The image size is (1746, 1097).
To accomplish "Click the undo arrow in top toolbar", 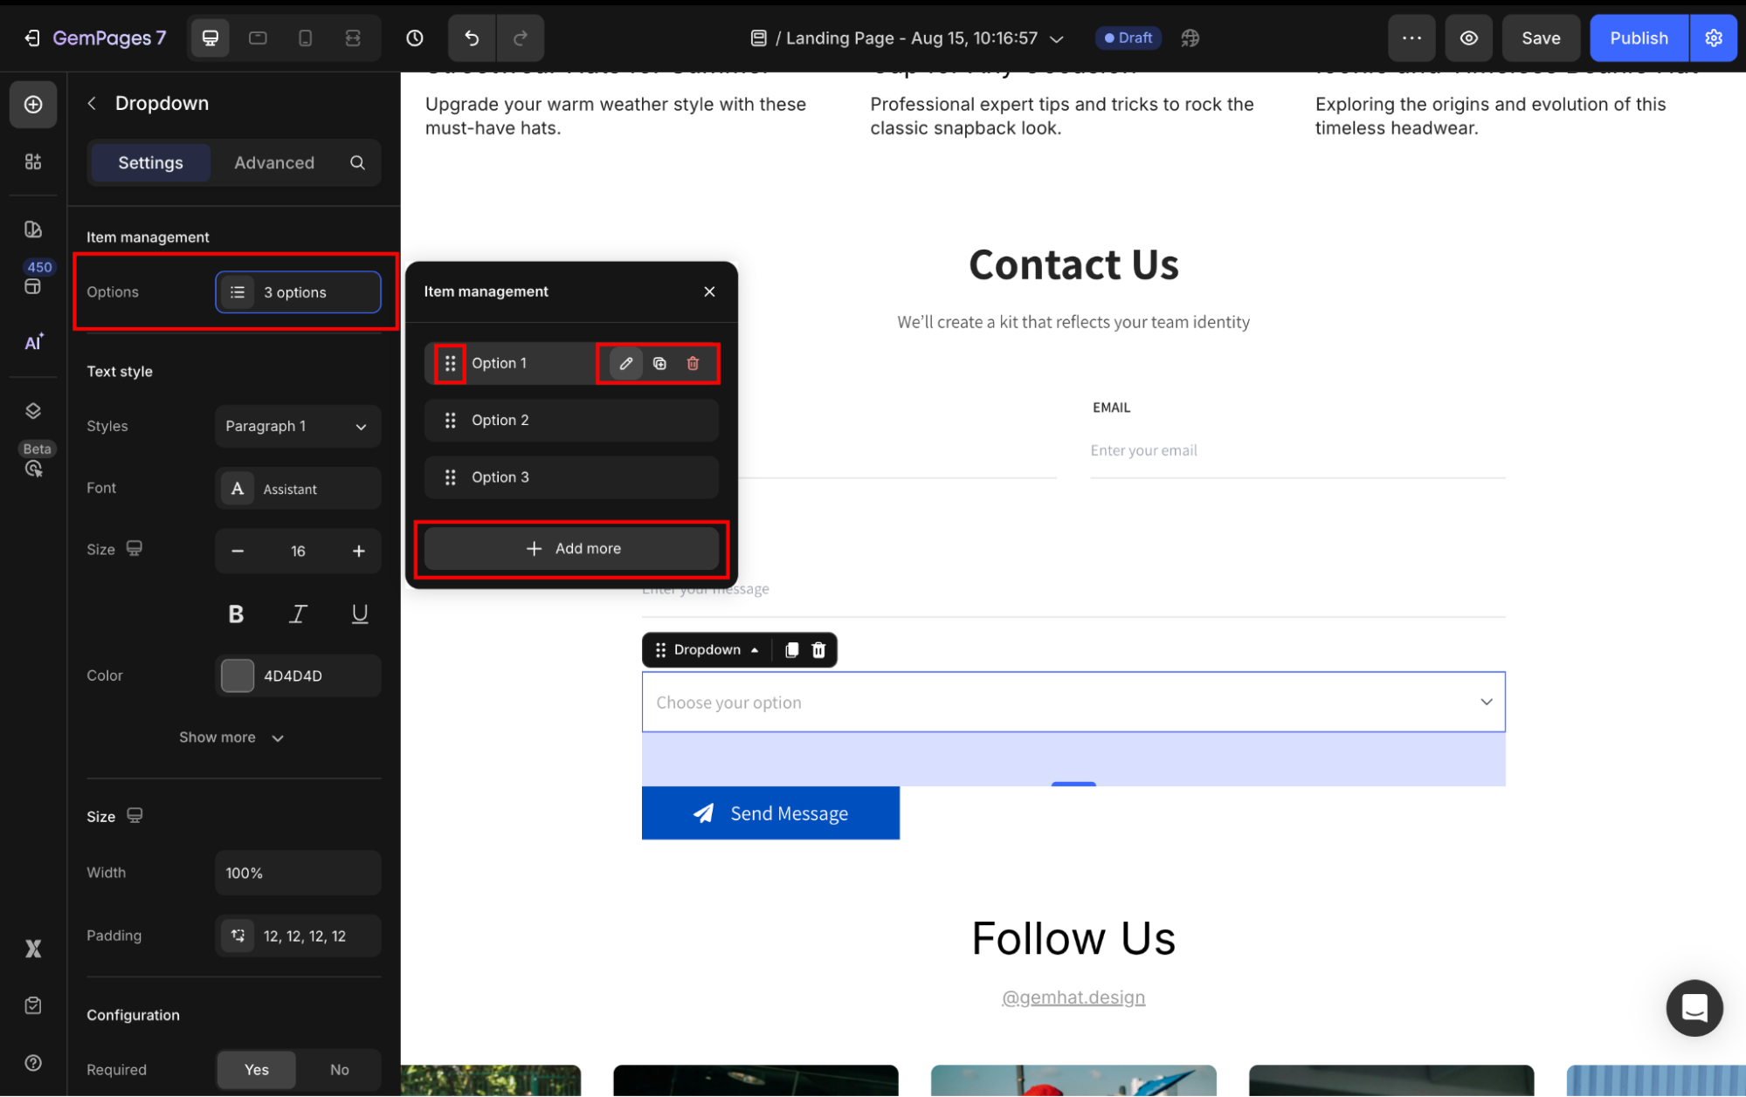I will [x=472, y=38].
